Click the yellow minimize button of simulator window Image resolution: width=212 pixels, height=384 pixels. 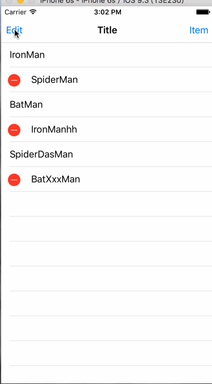point(20,1)
